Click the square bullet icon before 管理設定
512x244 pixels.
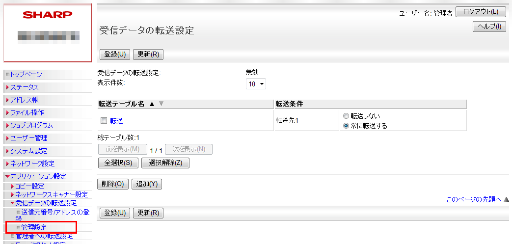pyautogui.click(x=19, y=228)
